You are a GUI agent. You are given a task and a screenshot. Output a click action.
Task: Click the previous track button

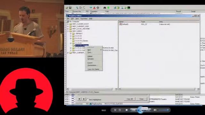133,110
